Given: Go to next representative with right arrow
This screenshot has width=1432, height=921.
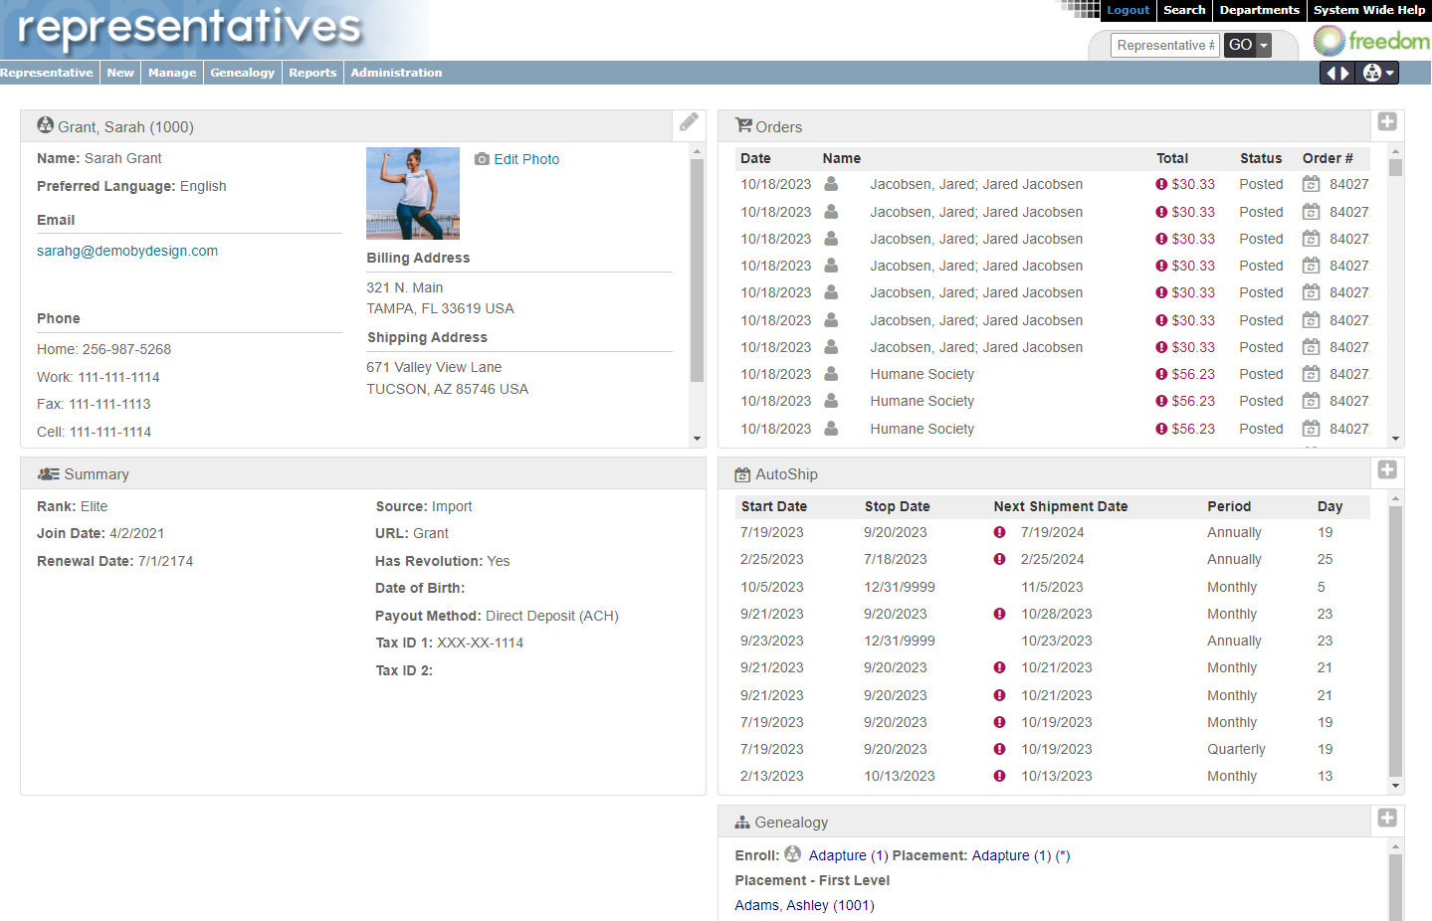Looking at the screenshot, I should [x=1345, y=73].
